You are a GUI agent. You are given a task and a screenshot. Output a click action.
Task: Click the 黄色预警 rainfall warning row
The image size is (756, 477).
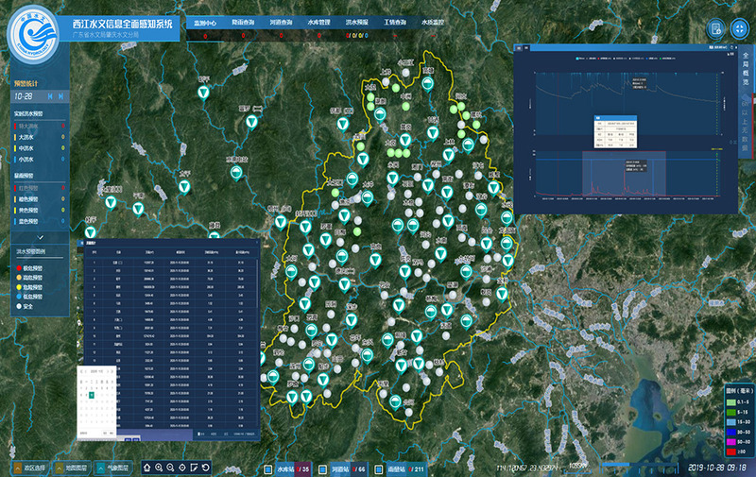click(x=40, y=210)
